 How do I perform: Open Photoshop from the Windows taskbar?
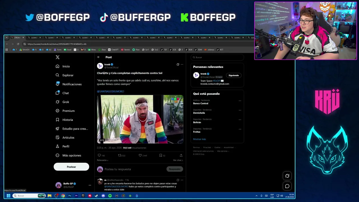point(70,196)
